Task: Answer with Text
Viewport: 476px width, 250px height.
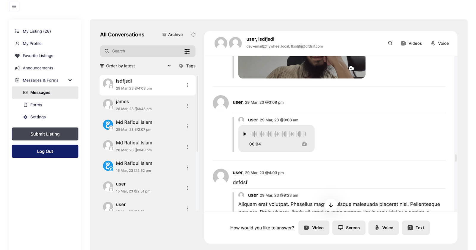Action: coord(416,228)
